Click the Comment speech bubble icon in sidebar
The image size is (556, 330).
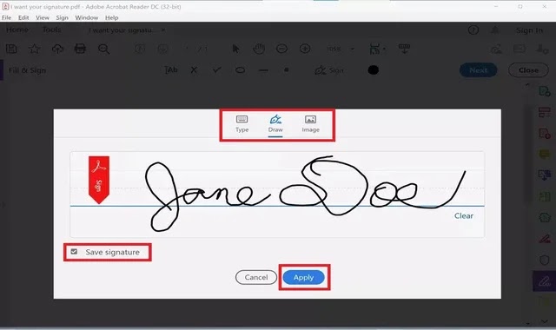click(545, 154)
